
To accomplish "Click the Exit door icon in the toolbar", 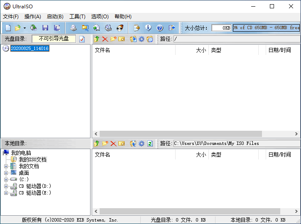I will (x=171, y=28).
